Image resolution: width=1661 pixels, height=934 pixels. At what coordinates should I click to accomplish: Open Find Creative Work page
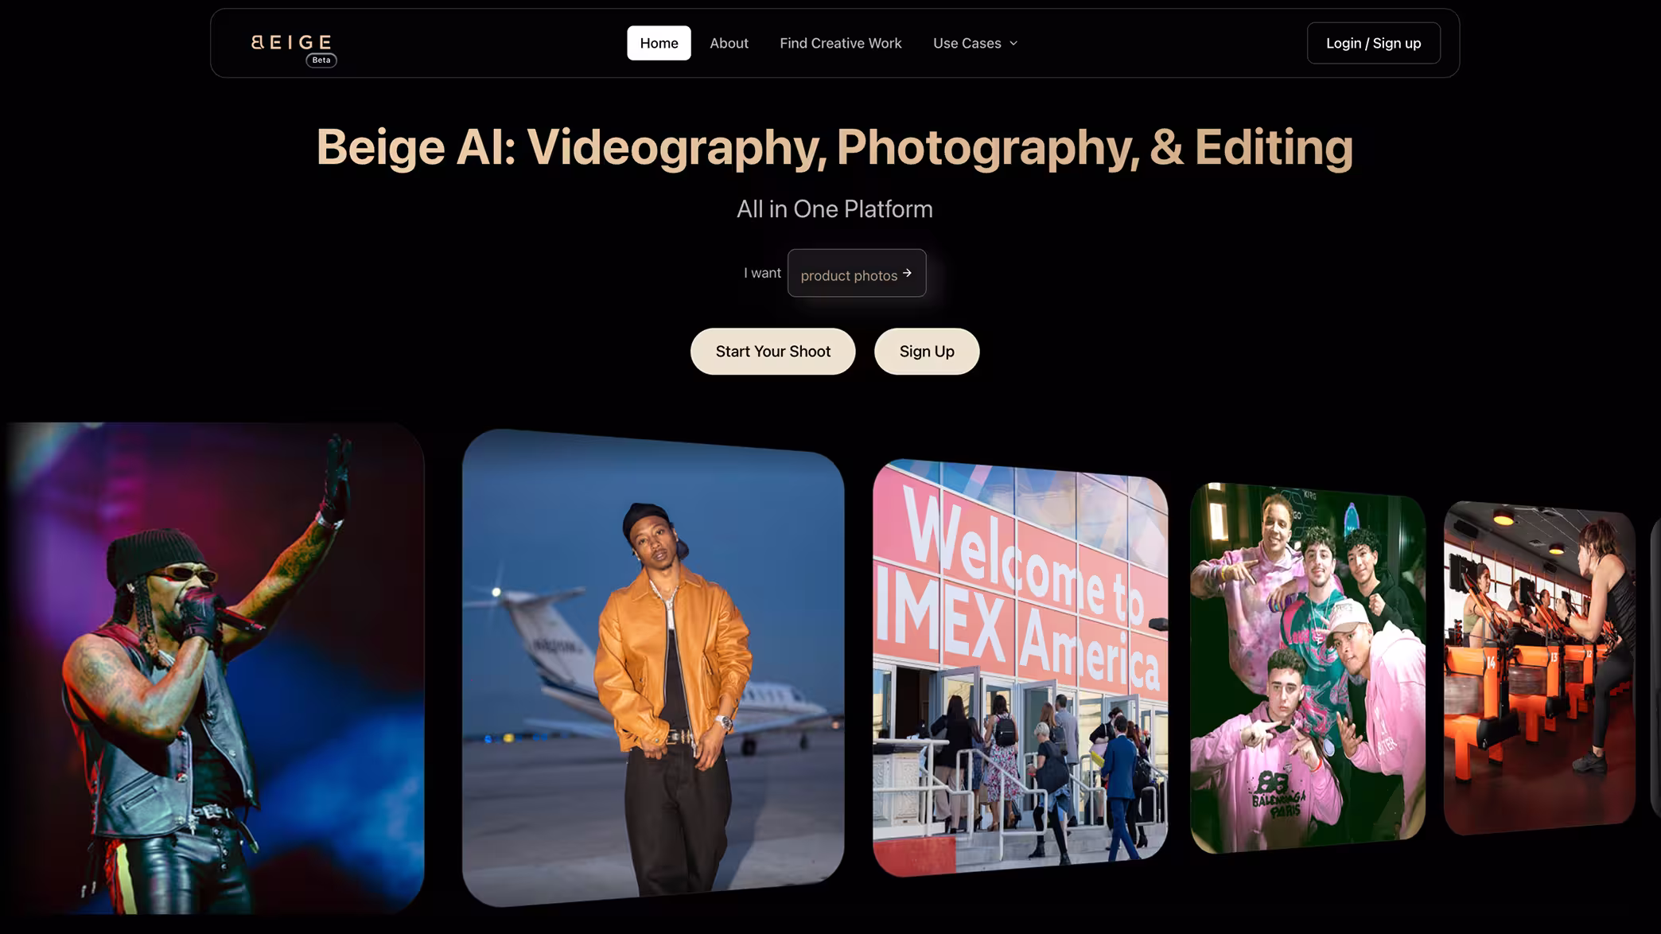840,43
